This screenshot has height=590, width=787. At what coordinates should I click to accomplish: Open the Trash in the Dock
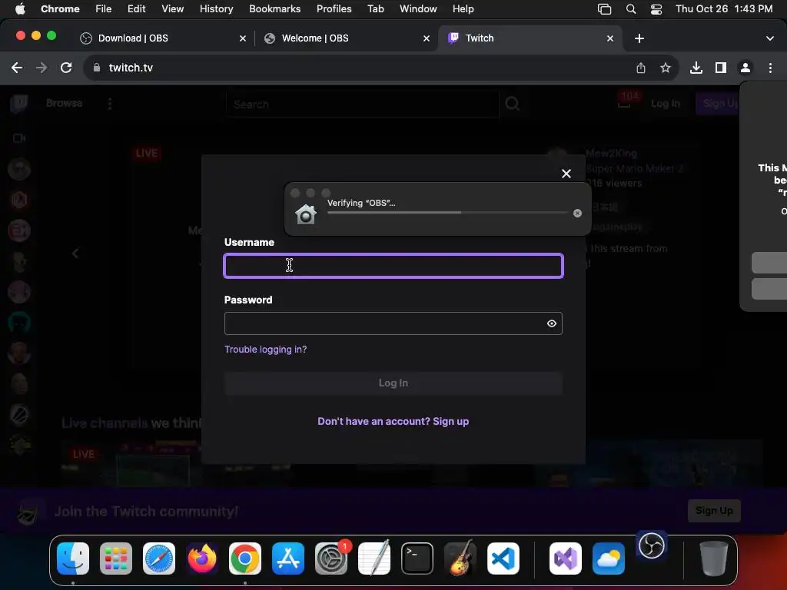coord(714,559)
